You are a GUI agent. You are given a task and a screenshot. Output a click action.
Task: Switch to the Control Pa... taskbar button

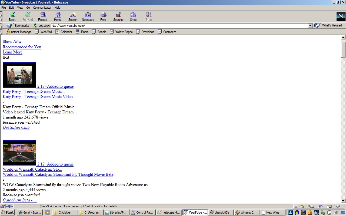(x=142, y=212)
